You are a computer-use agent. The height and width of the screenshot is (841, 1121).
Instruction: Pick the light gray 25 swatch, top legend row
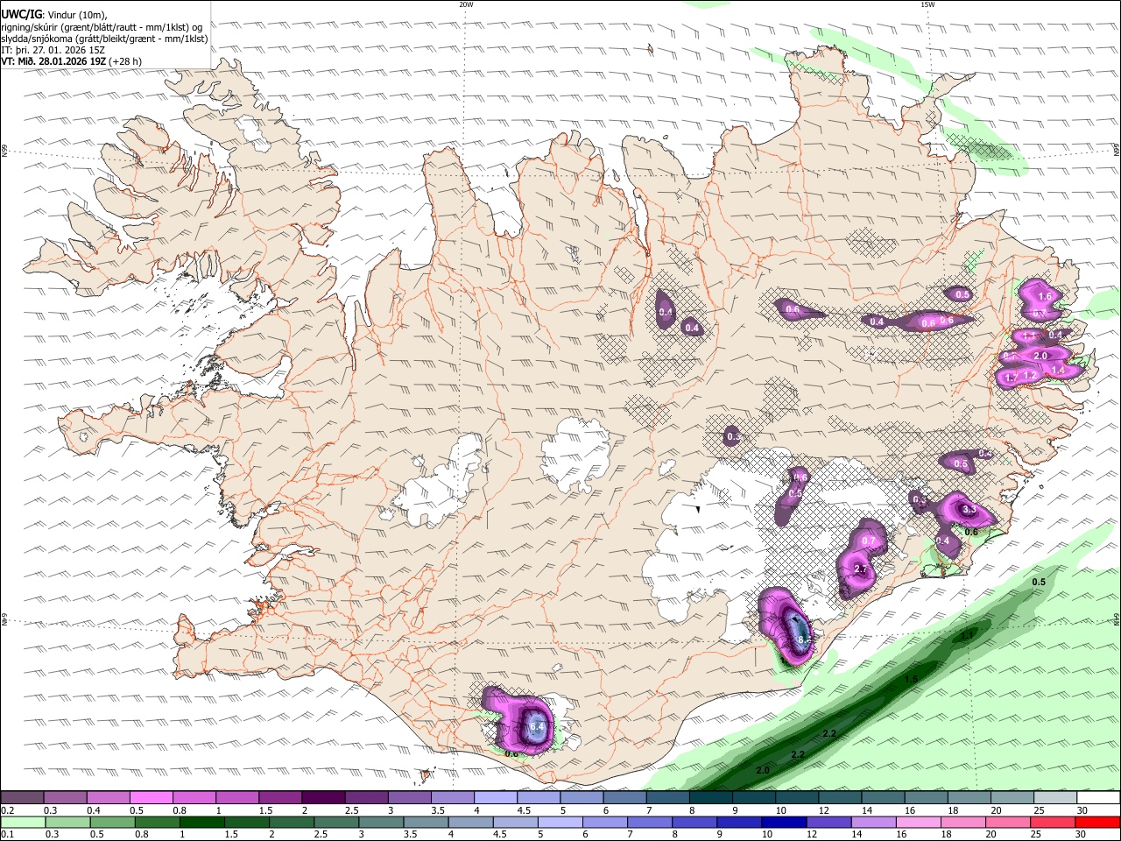coord(1056,797)
